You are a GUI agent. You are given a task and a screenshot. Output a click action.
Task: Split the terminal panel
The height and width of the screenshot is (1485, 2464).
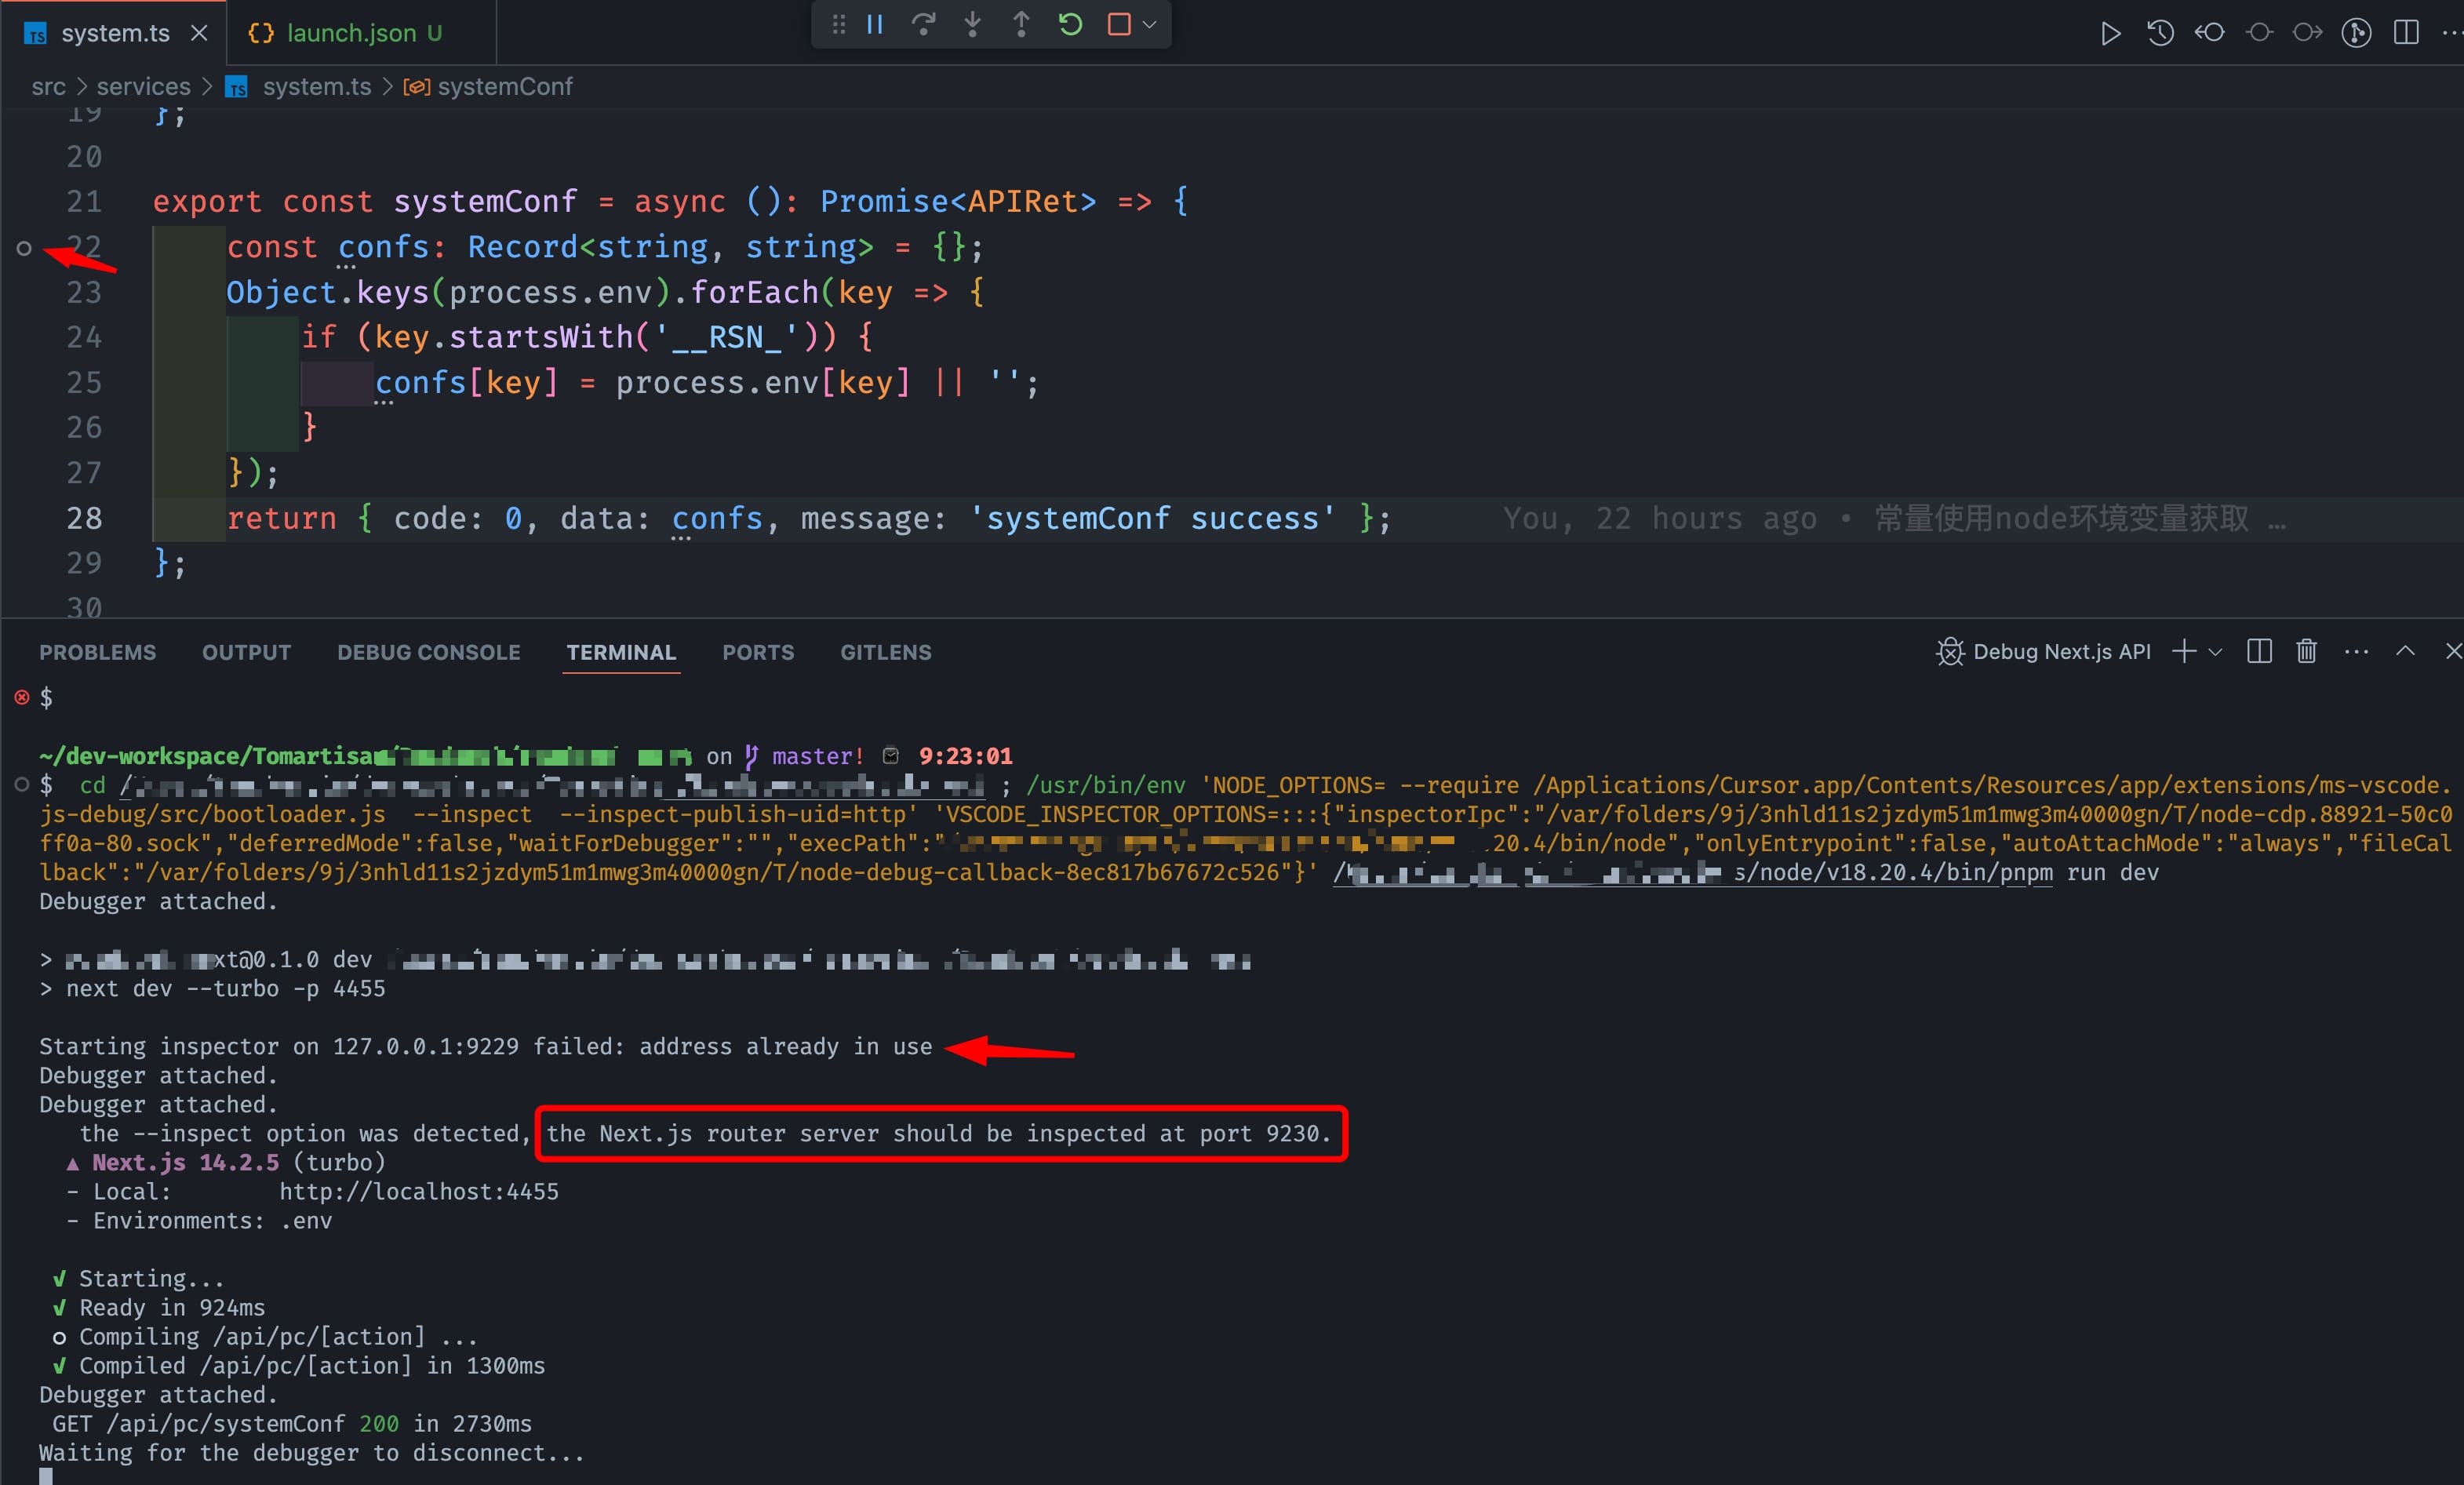[2258, 651]
